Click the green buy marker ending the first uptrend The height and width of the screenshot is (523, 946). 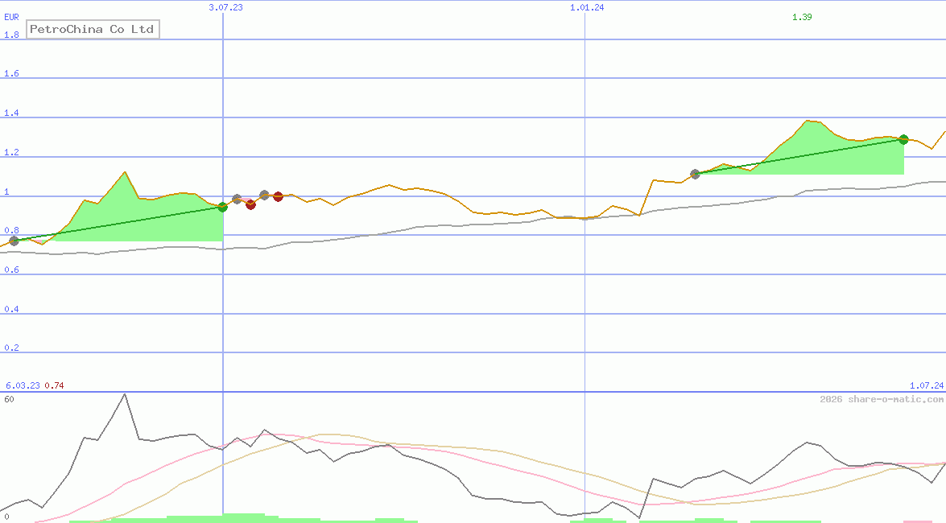click(222, 207)
